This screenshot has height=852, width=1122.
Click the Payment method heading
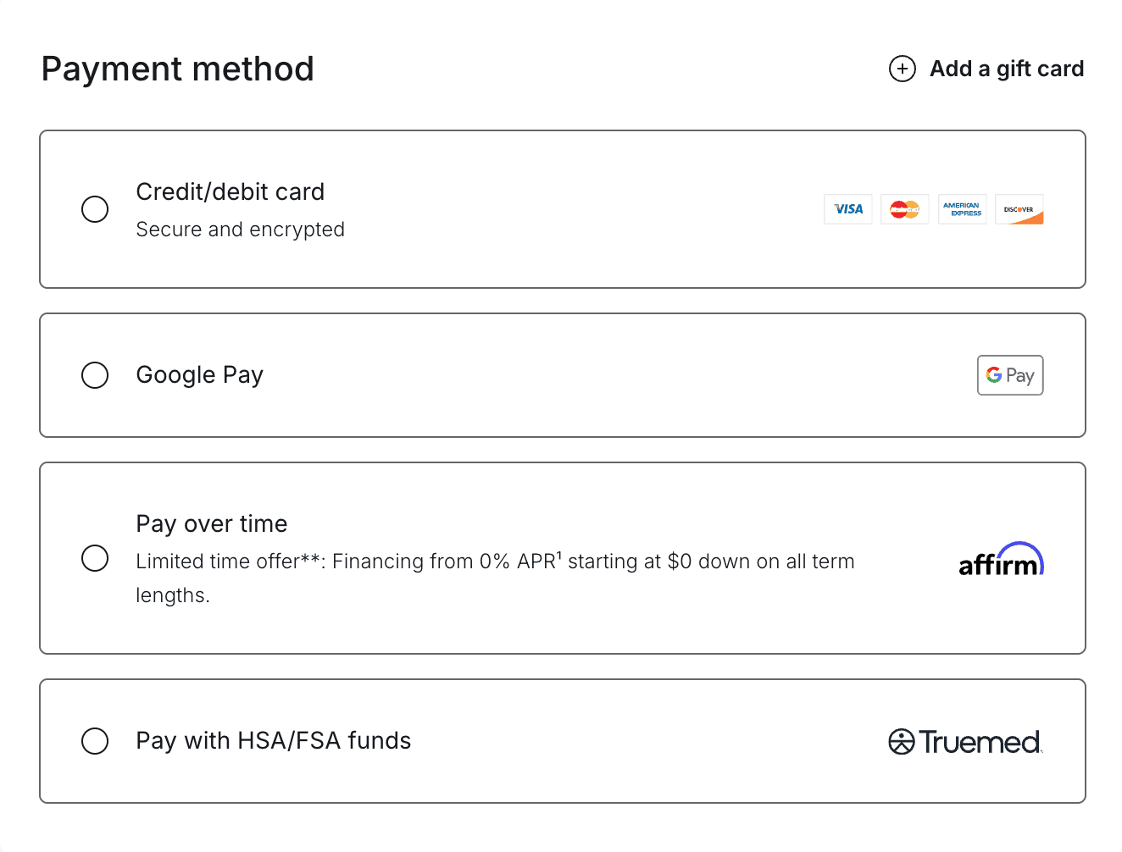pyautogui.click(x=177, y=69)
